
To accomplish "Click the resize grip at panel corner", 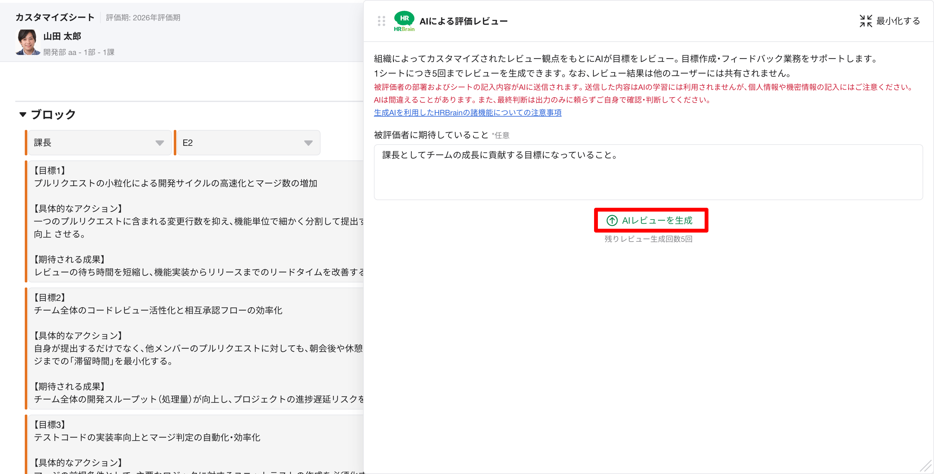I will point(926,466).
